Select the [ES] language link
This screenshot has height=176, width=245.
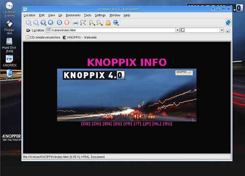(118, 124)
